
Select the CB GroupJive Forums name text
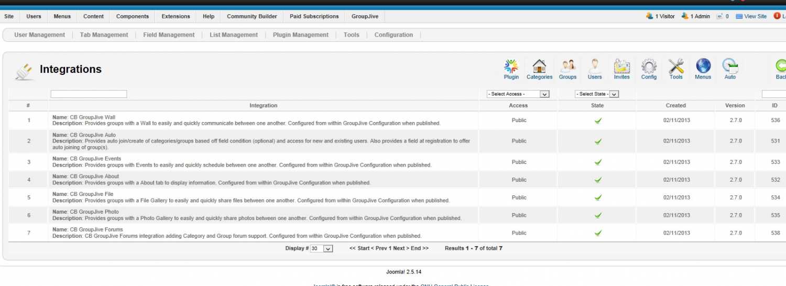96,230
